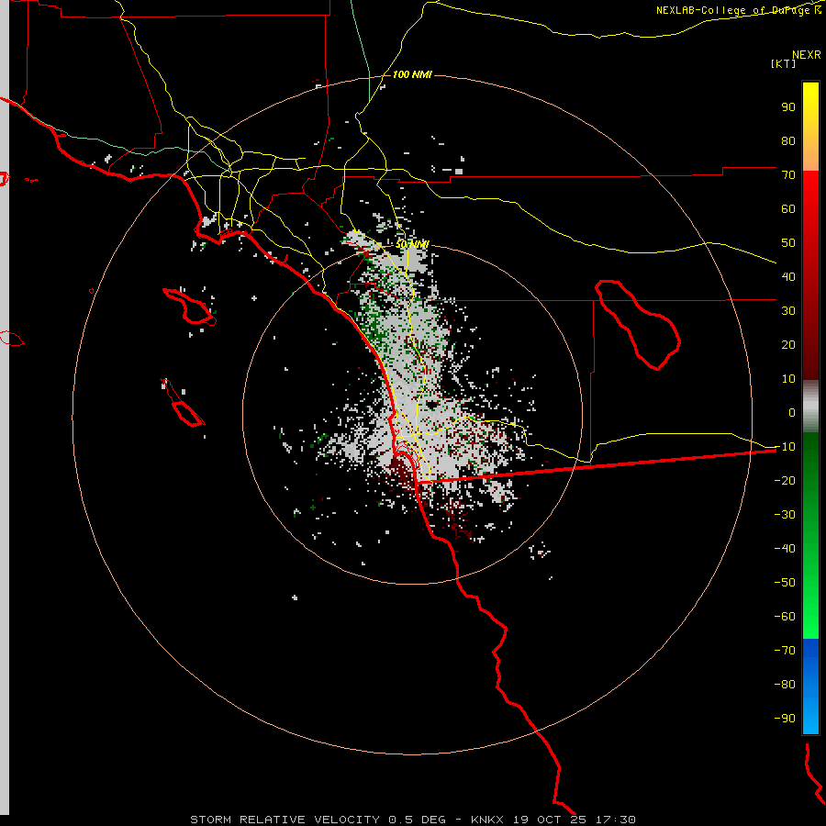826x826 pixels.
Task: Click the -70 value on velocity scale
Action: coord(785,650)
